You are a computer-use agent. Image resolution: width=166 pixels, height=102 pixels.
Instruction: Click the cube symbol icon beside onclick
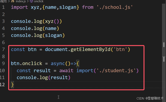(31, 1)
